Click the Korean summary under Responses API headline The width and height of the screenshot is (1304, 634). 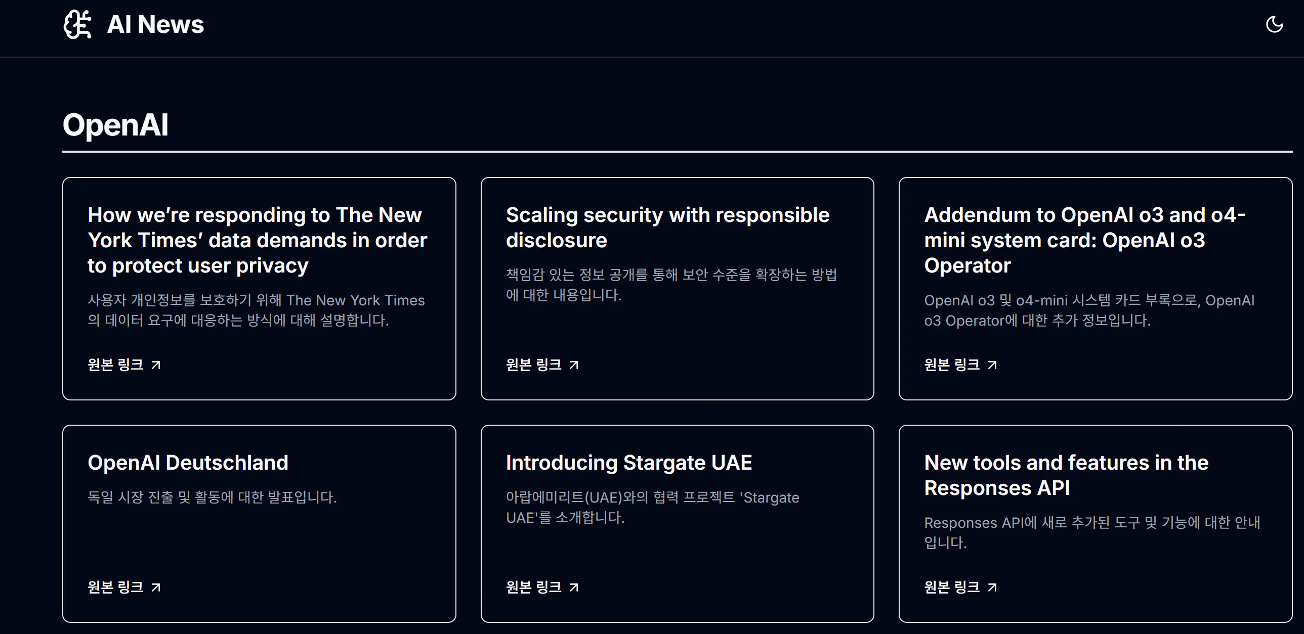pyautogui.click(x=1092, y=532)
